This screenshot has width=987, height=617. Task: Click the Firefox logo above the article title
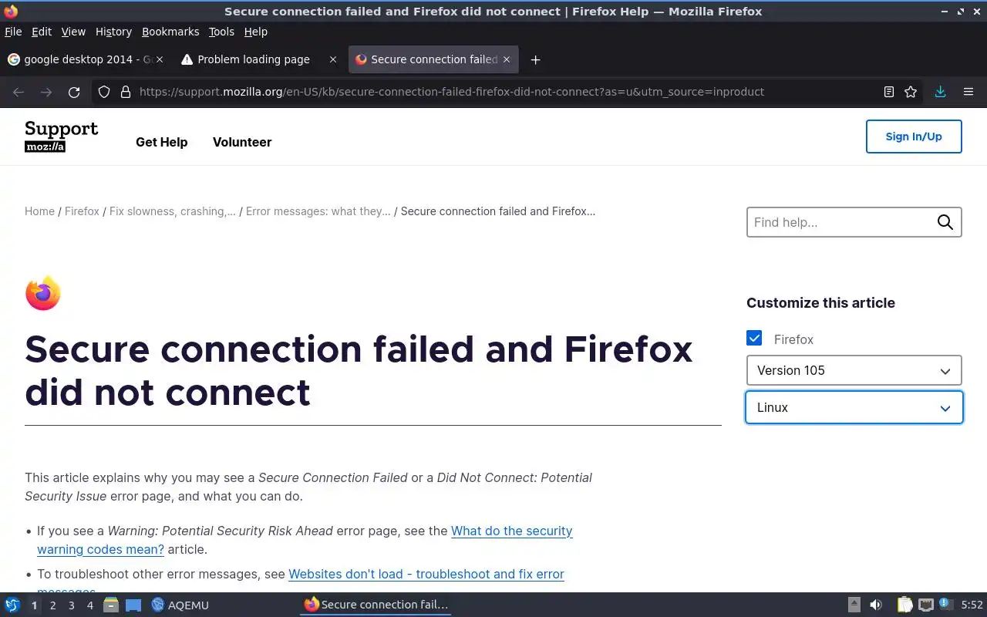[x=42, y=293]
